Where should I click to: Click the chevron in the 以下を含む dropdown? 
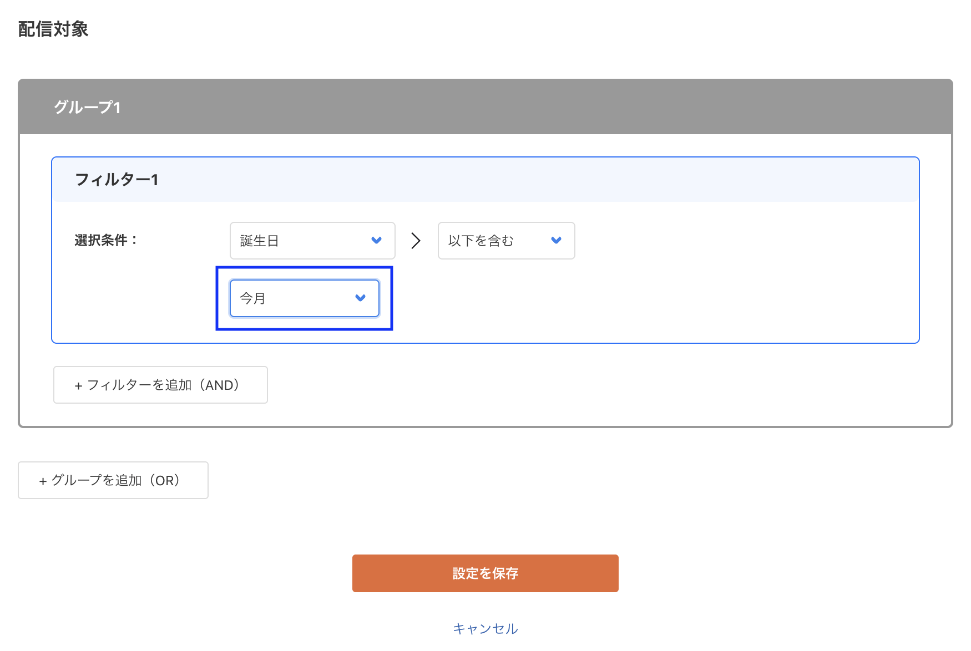click(556, 241)
